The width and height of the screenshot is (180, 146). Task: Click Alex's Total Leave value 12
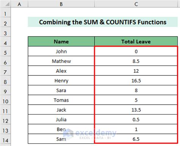click(x=136, y=71)
